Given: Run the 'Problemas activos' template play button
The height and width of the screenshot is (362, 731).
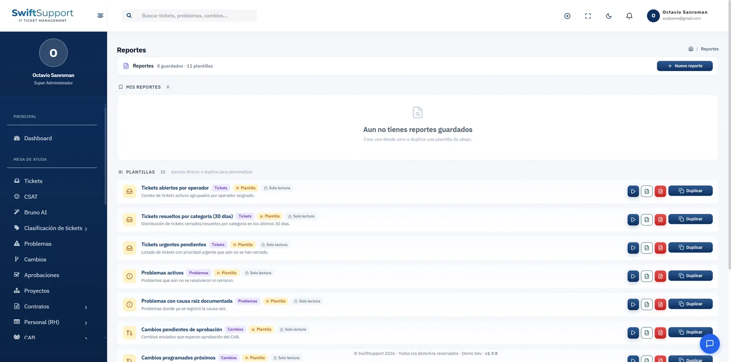Looking at the screenshot, I should [x=633, y=276].
